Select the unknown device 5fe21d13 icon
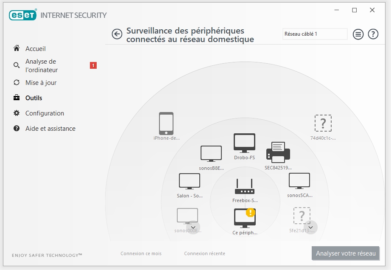391x270 pixels. (302, 215)
